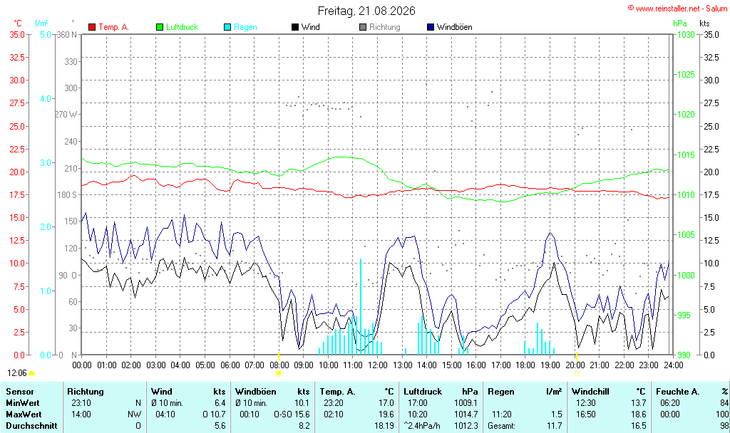Image resolution: width=730 pixels, height=433 pixels.
Task: Click the gray Richtung legend swatch
Action: click(363, 27)
